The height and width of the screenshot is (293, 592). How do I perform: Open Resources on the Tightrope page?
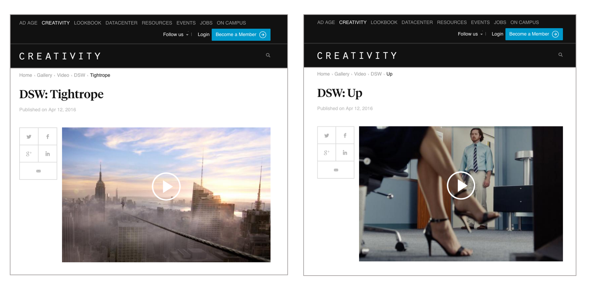pyautogui.click(x=157, y=23)
